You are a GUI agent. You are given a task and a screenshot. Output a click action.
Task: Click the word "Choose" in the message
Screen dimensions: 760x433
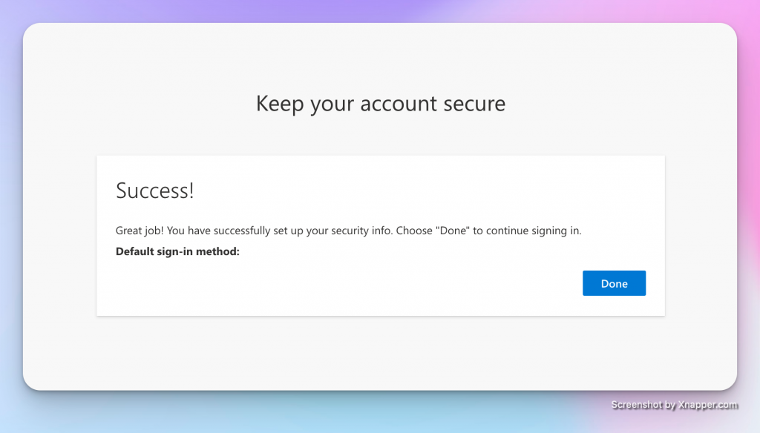tap(414, 231)
